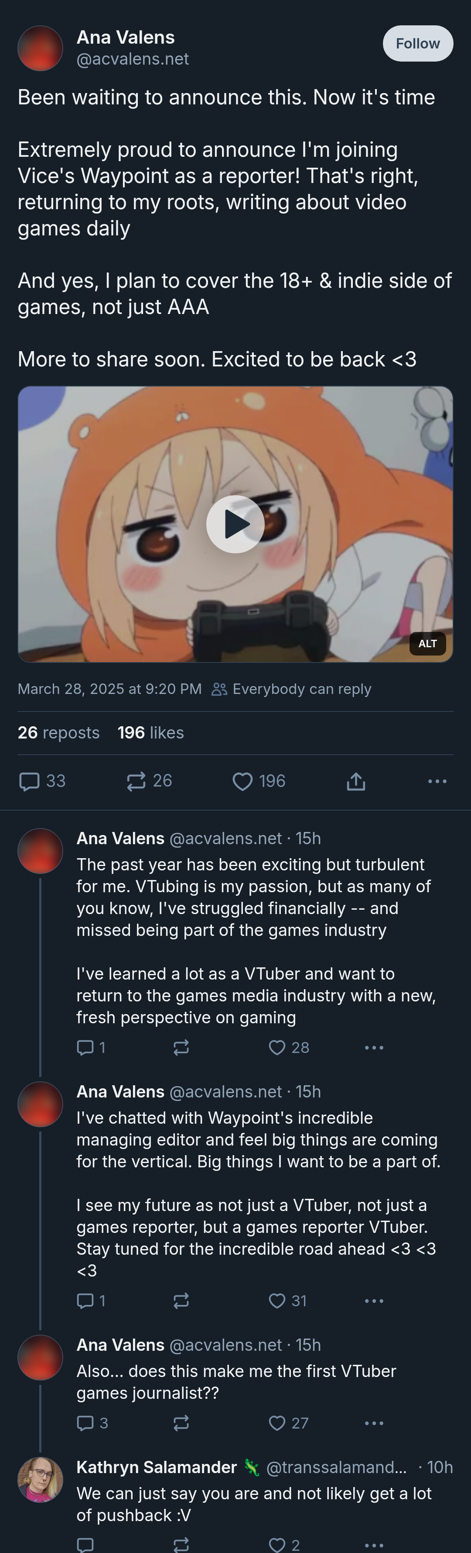Open Kathryn Salamander's profile picture
Image resolution: width=471 pixels, height=1553 pixels.
(41, 1480)
